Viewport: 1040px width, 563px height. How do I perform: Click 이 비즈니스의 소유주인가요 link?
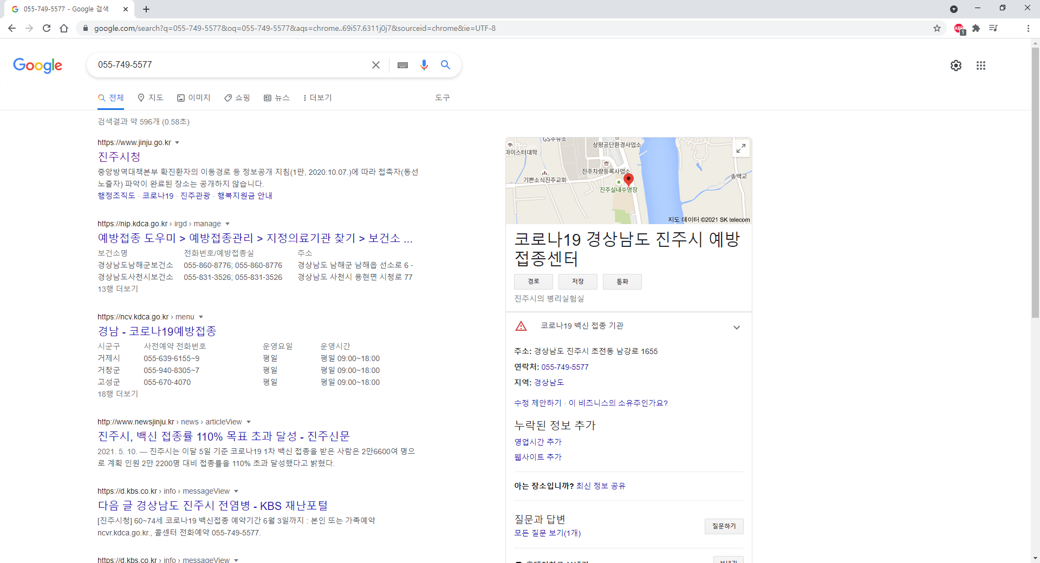pos(618,403)
